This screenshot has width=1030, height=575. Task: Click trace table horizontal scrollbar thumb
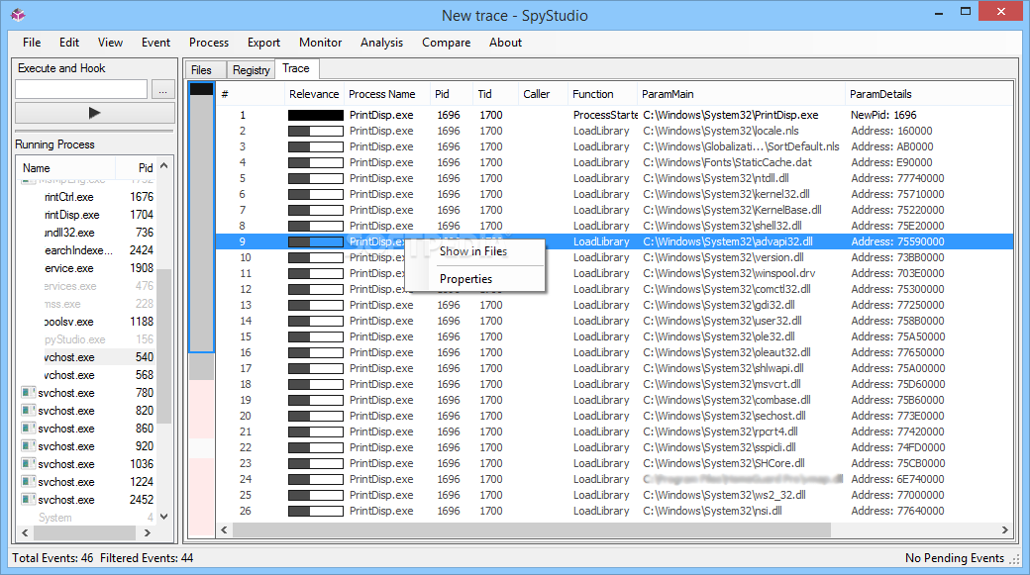(532, 529)
